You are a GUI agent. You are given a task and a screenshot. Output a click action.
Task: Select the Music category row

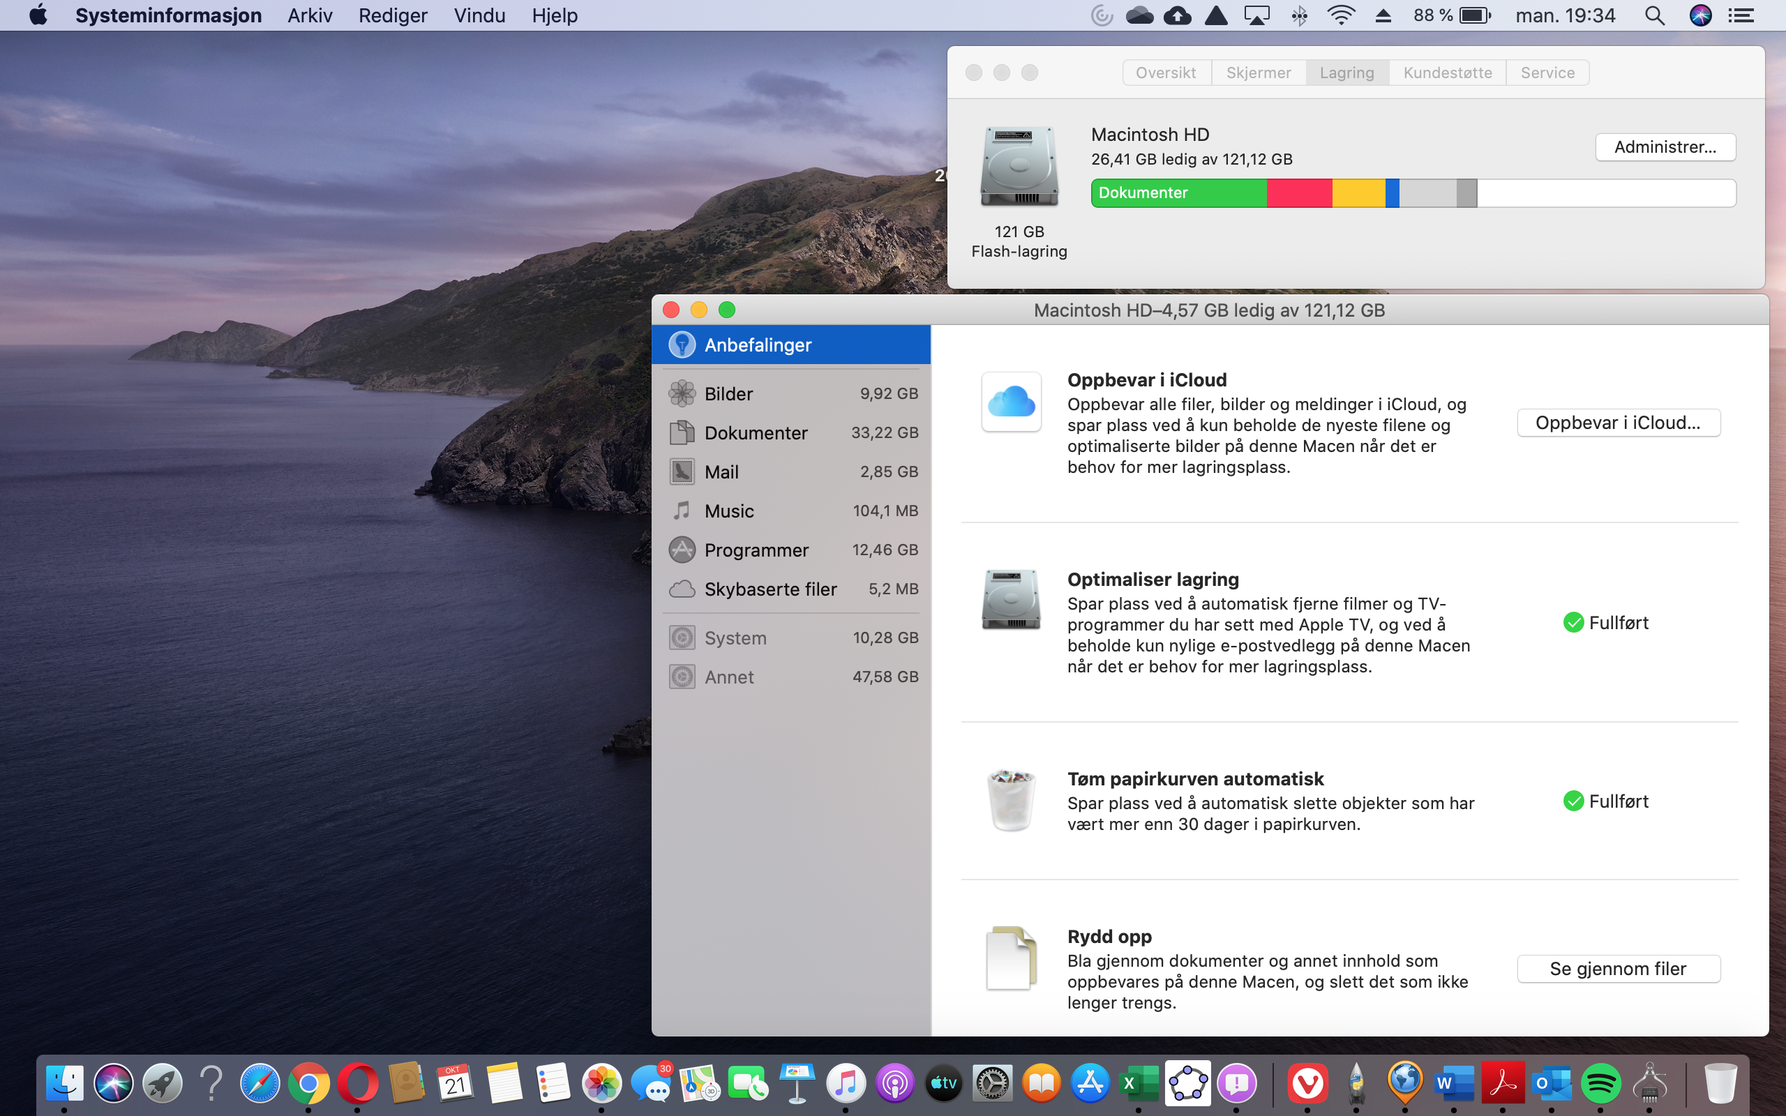790,511
